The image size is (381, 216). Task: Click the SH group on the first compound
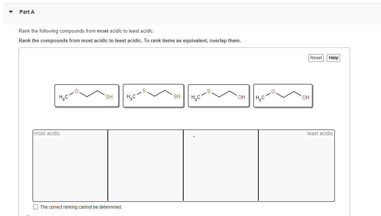[x=109, y=97]
